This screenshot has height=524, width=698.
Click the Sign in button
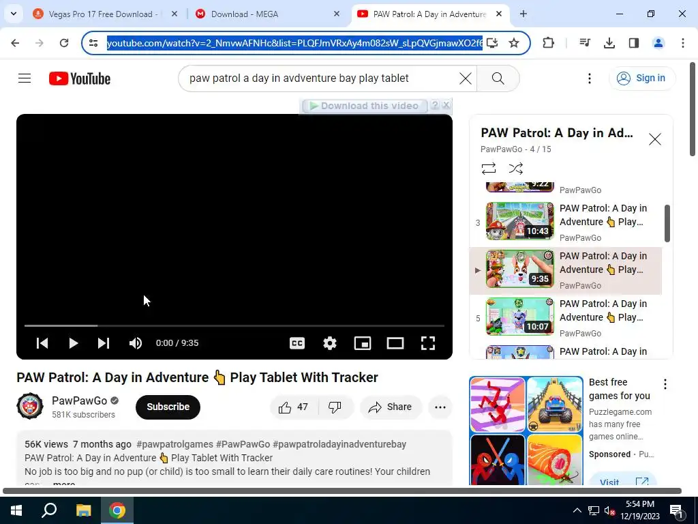[642, 78]
